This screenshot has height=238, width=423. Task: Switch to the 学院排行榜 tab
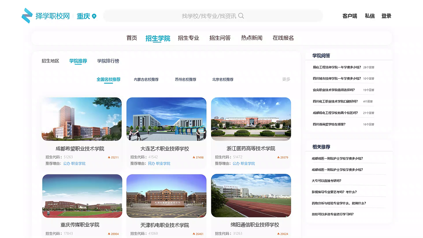[x=108, y=61]
